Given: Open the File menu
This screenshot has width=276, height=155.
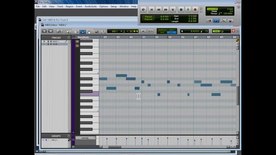Looking at the screenshot, I should 38,6.
